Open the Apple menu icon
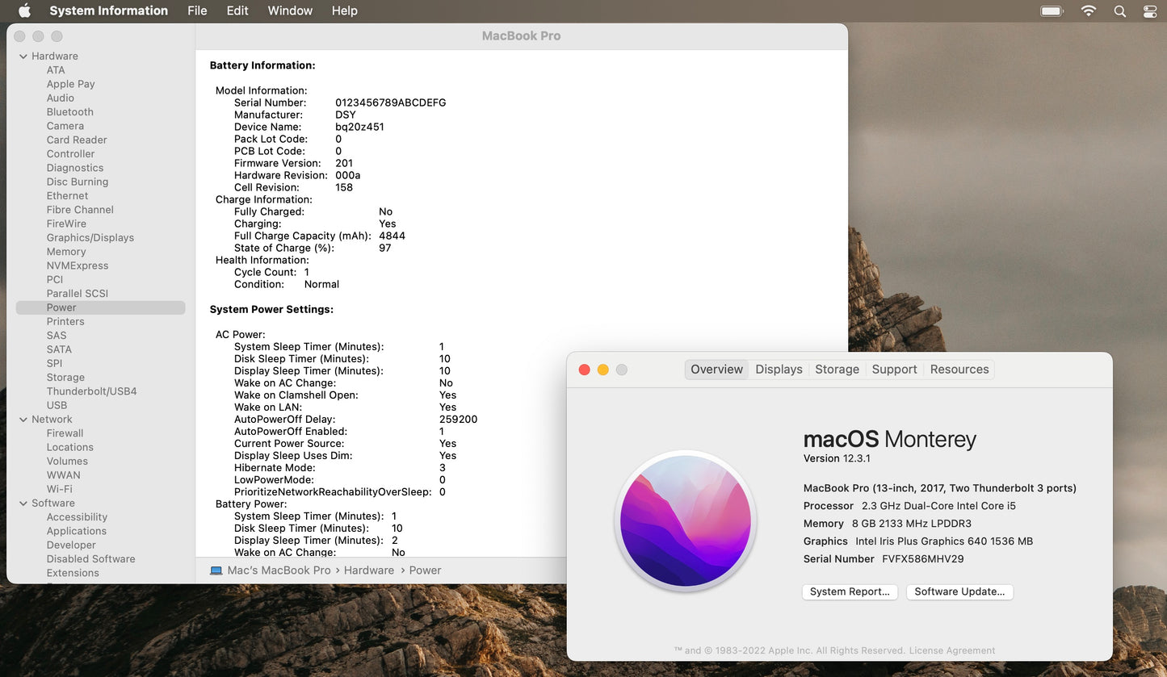1167x677 pixels. tap(24, 10)
